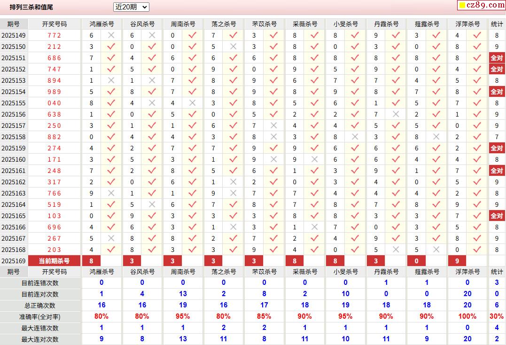Click 鸿雁 current kill number 8 red box

[91, 261]
